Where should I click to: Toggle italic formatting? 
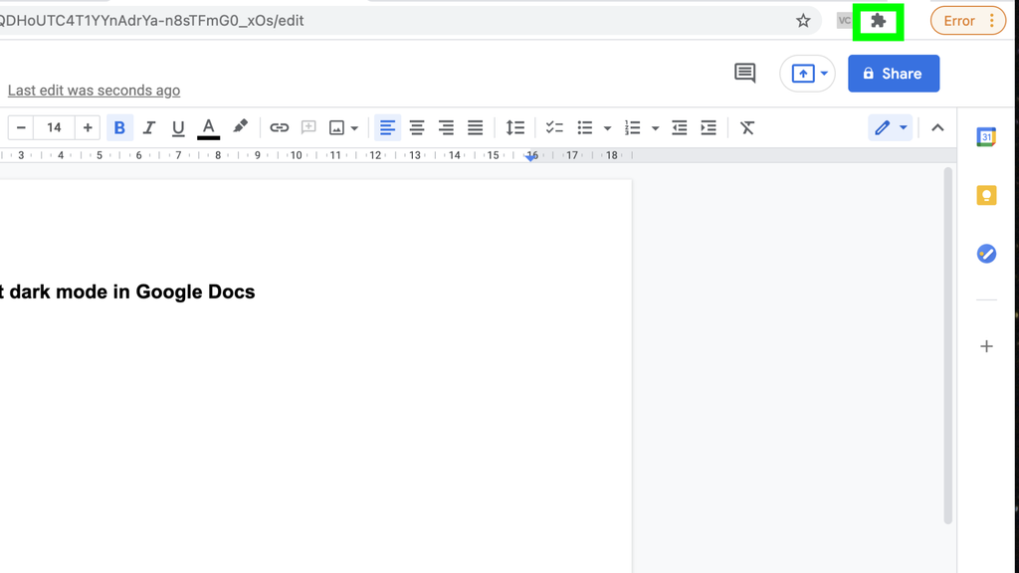[149, 127]
